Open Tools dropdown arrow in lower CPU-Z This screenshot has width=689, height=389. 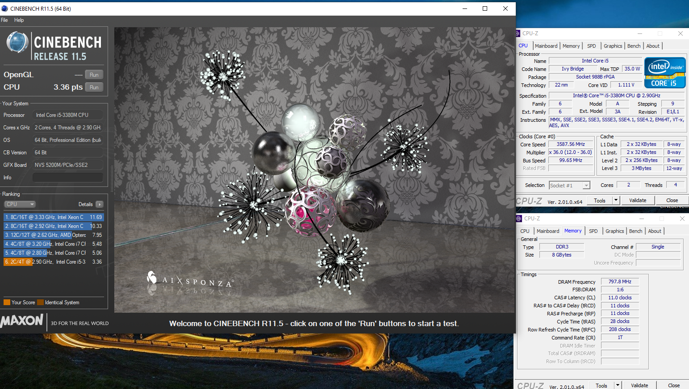click(x=618, y=385)
